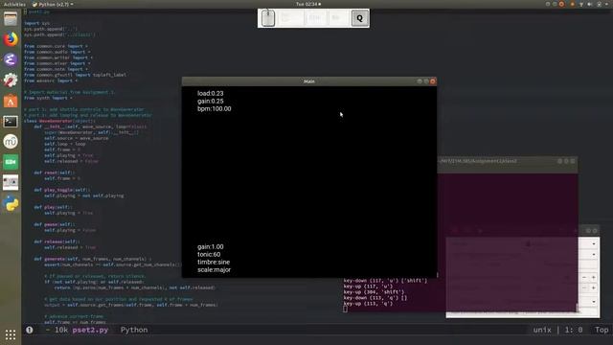
Task: Open the screenshot thumbnail app in dock
Action: click(11, 182)
